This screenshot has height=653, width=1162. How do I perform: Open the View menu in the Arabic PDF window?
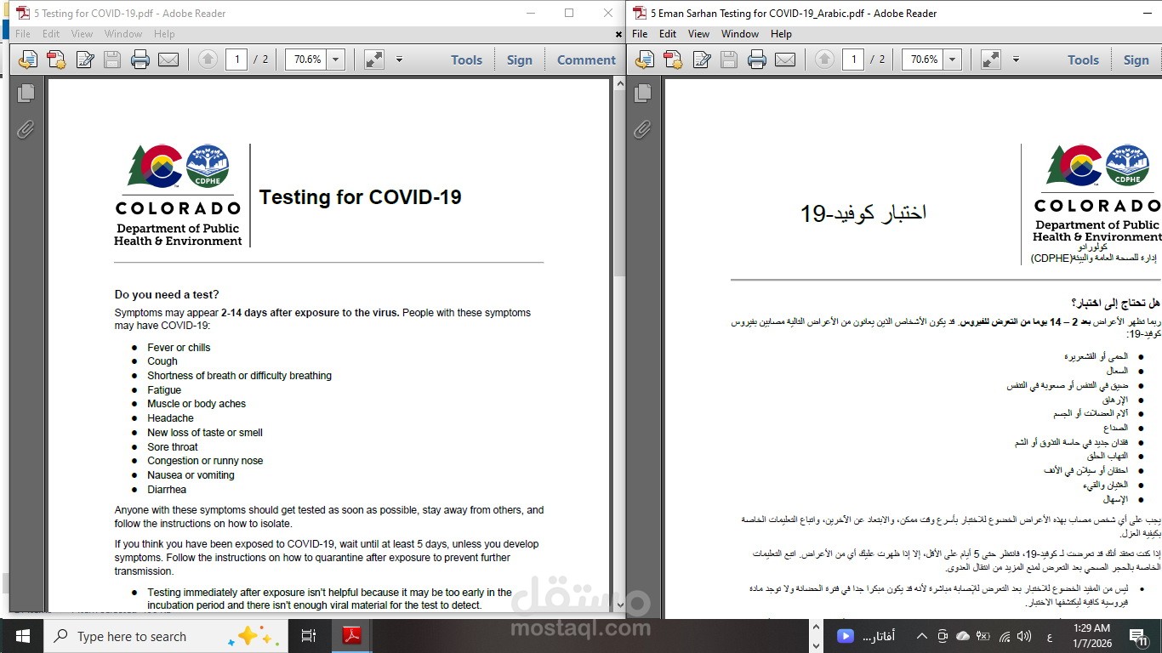[x=698, y=34]
